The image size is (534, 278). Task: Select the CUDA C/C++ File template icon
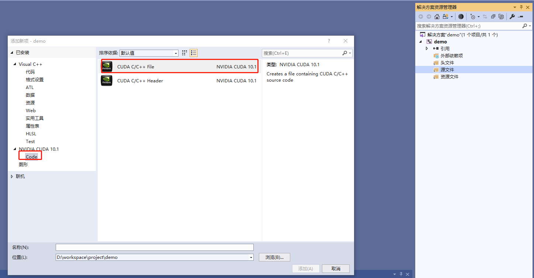click(107, 67)
